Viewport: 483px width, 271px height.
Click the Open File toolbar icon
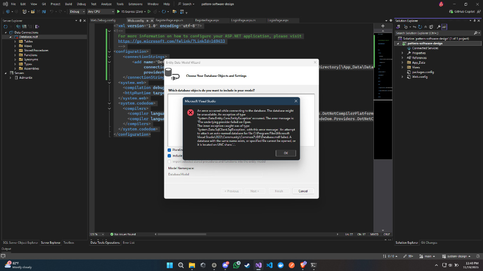click(33, 12)
